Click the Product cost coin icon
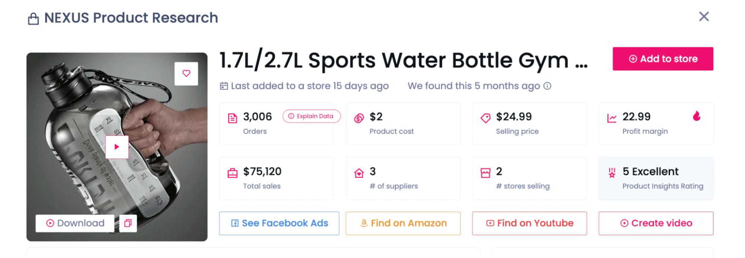The width and height of the screenshot is (745, 258). (359, 118)
